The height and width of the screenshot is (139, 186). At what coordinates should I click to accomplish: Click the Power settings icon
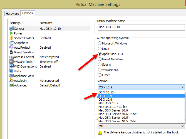point(11,33)
